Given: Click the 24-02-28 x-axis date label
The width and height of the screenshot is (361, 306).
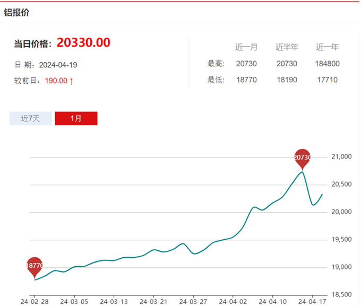Looking at the screenshot, I should (35, 302).
